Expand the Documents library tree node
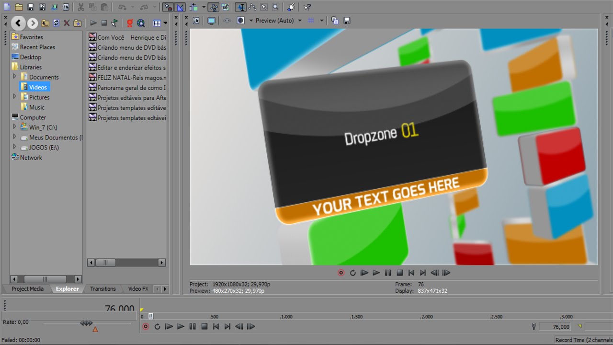Viewport: 613px width, 345px height. [x=14, y=77]
